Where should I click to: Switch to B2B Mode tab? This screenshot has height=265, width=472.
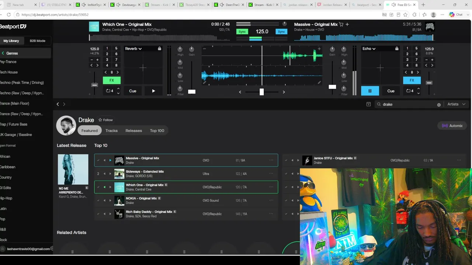pos(38,41)
